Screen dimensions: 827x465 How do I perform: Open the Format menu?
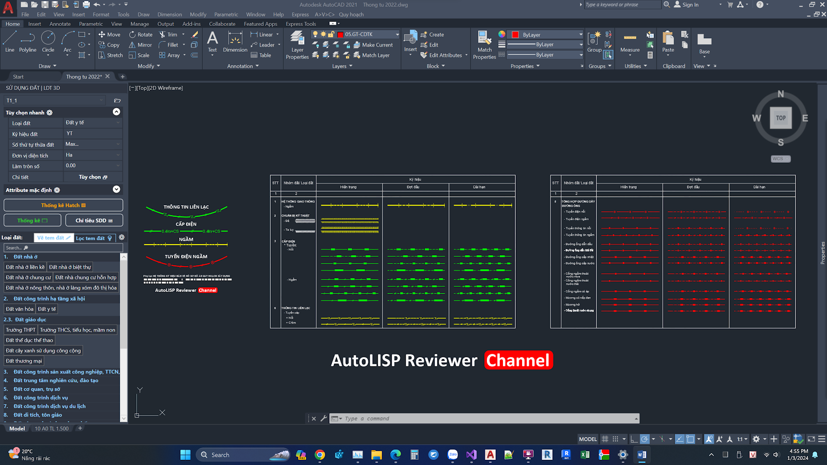pyautogui.click(x=101, y=14)
